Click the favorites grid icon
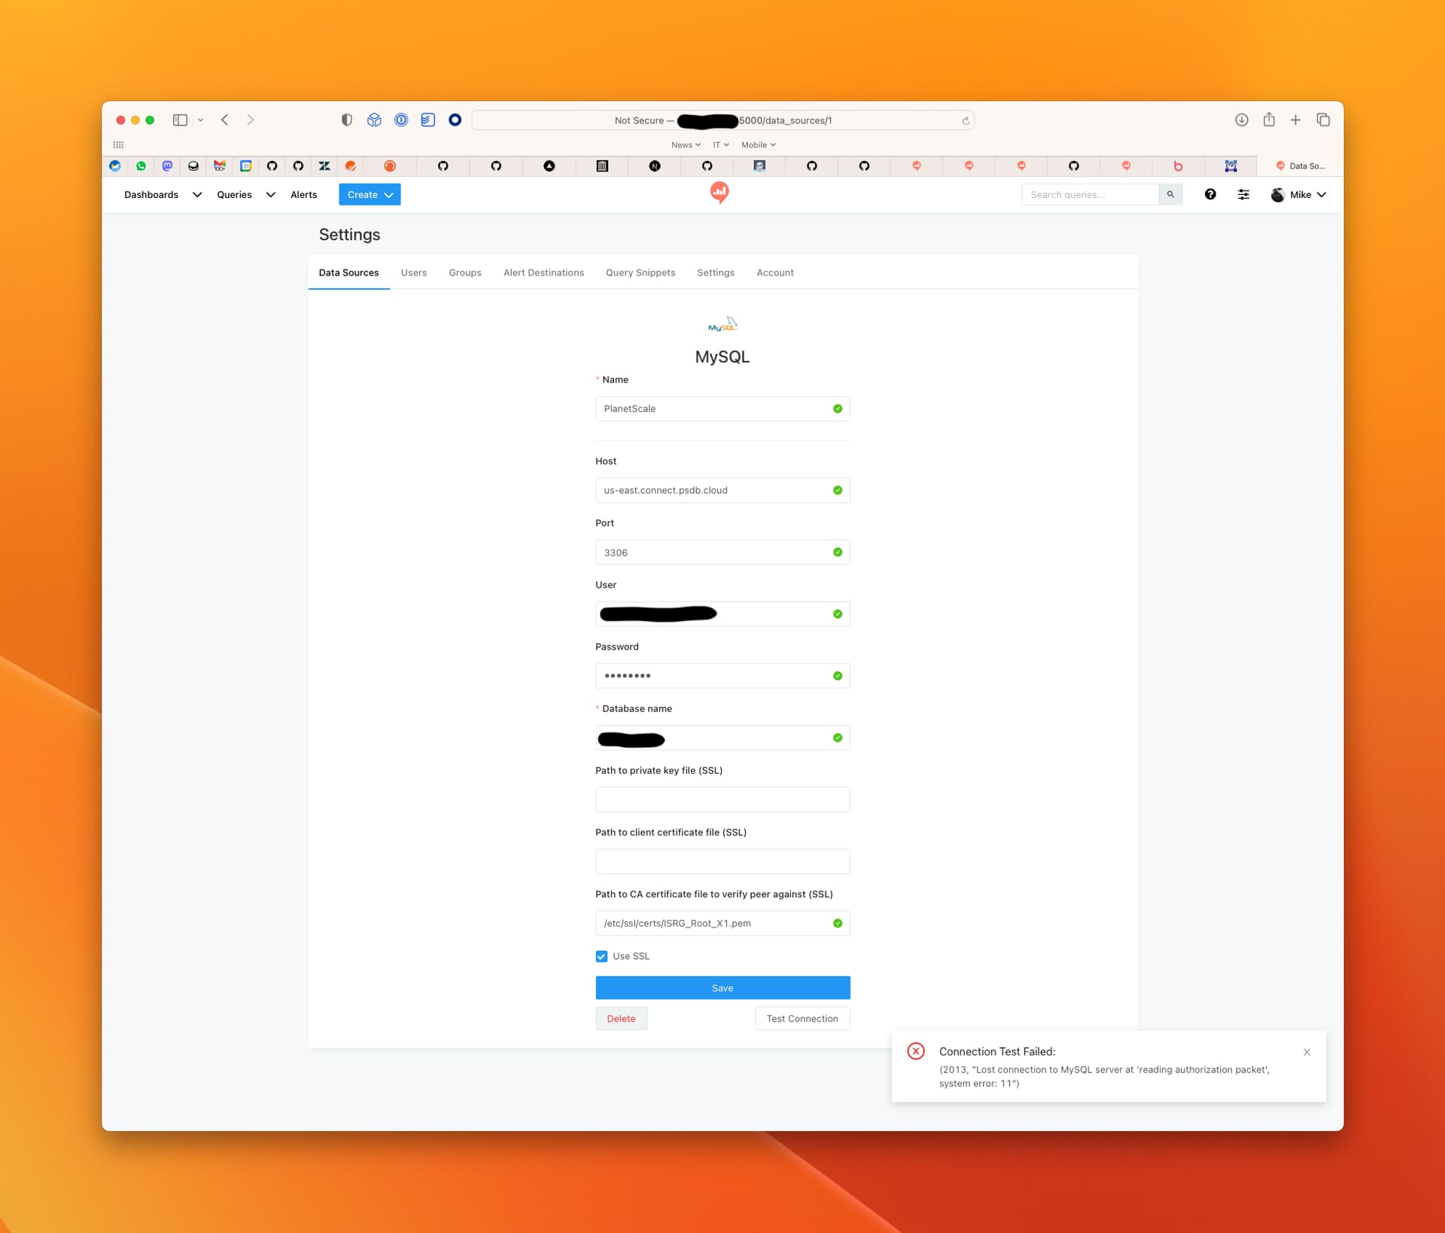The image size is (1445, 1233). (118, 145)
